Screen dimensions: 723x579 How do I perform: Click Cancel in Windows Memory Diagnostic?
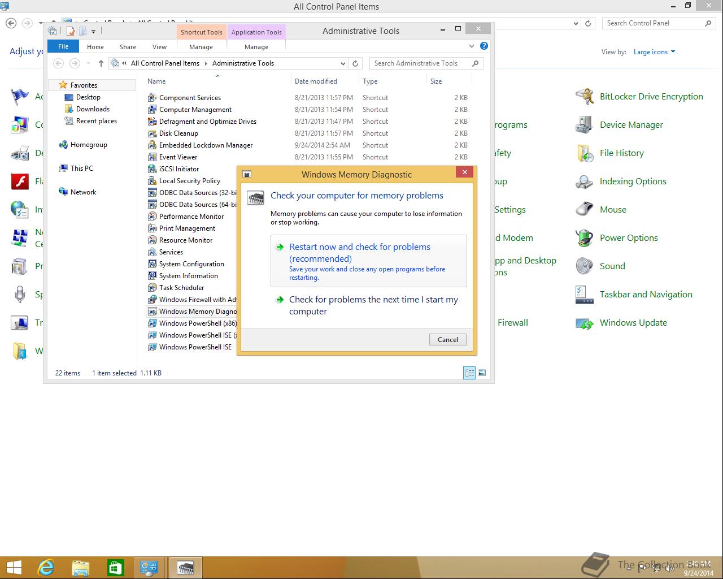(448, 339)
